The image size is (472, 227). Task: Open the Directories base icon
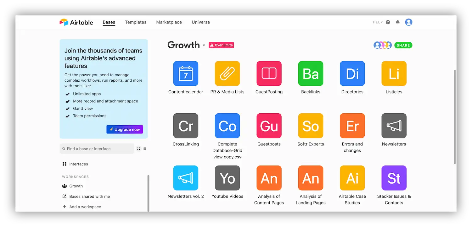point(352,73)
